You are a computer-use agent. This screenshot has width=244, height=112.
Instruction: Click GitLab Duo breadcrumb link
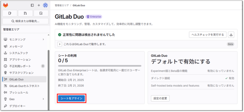[x=79, y=5]
